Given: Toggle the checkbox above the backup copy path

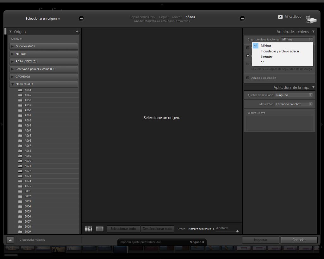Looking at the screenshot, I should 248,64.
